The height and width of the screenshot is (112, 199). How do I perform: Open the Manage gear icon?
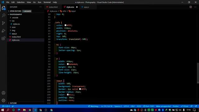pos(3,100)
